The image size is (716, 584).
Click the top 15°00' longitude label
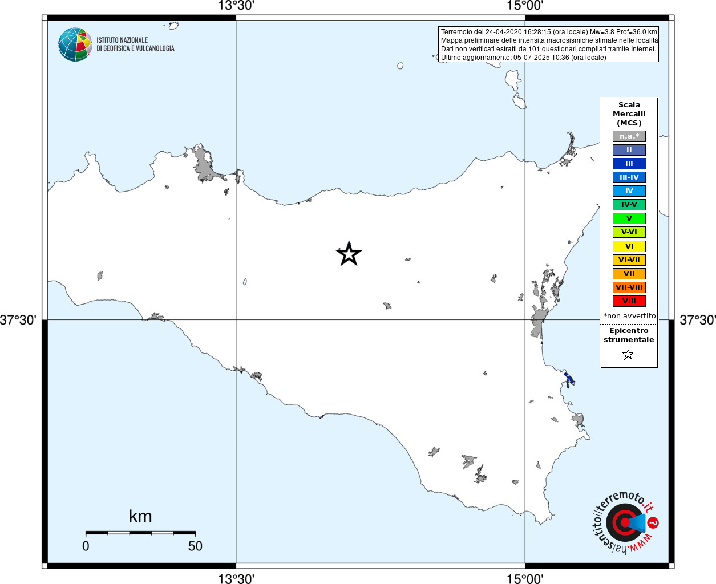tap(525, 6)
